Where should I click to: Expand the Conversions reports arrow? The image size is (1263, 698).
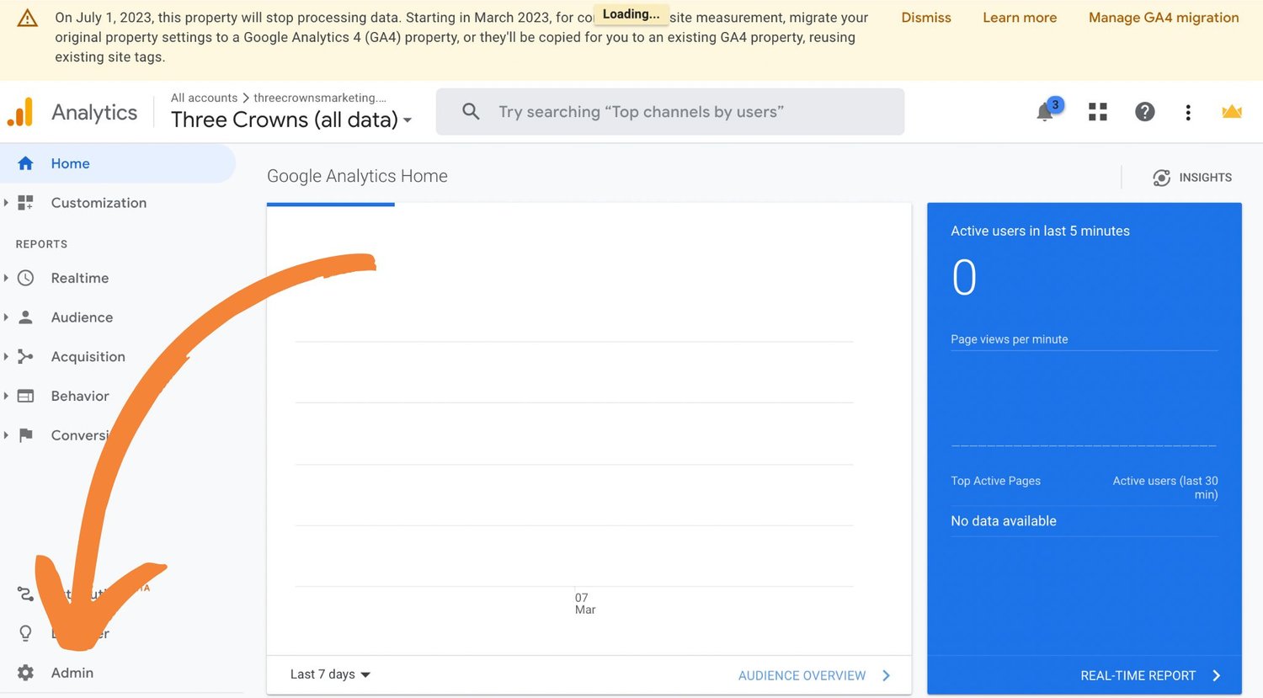click(6, 434)
